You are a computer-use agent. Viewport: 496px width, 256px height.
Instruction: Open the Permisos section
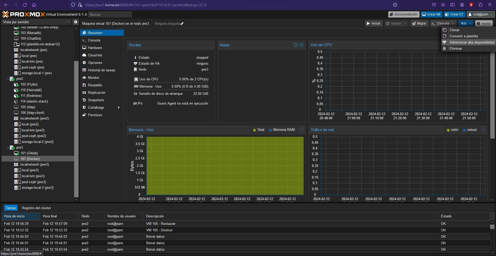[102, 115]
